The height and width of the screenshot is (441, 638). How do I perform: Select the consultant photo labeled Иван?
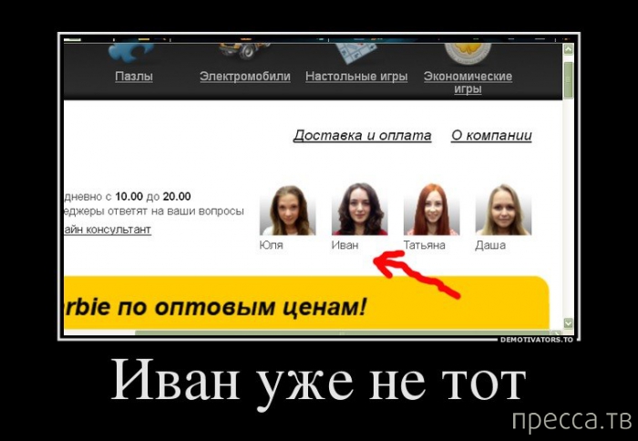pyautogui.click(x=359, y=210)
